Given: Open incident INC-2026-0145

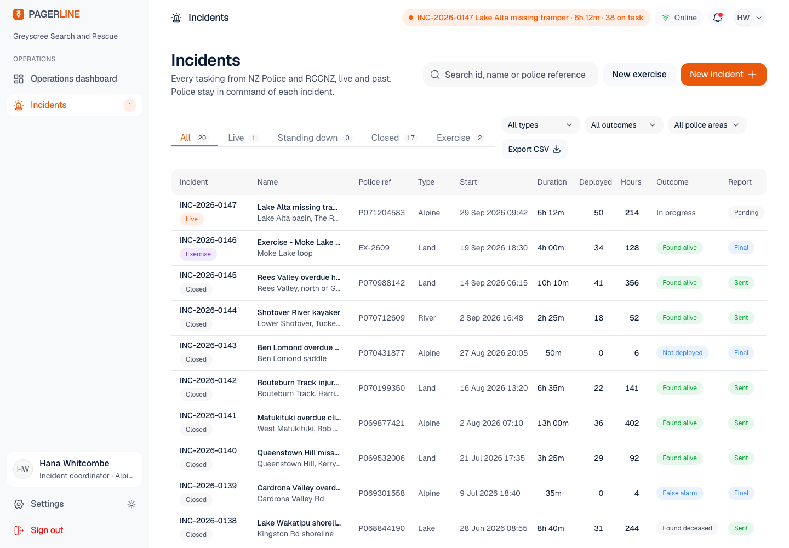Looking at the screenshot, I should [208, 275].
